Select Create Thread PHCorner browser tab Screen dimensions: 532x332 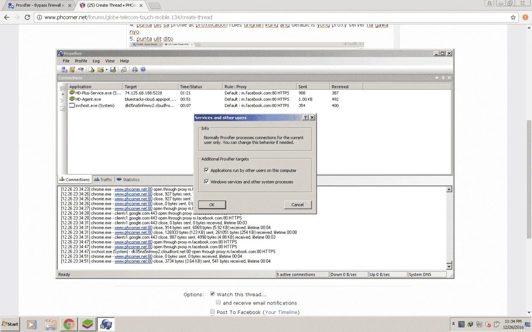coord(111,5)
